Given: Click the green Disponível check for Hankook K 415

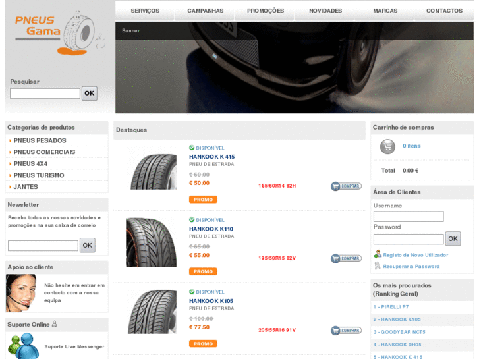Looking at the screenshot, I should click(x=192, y=148).
